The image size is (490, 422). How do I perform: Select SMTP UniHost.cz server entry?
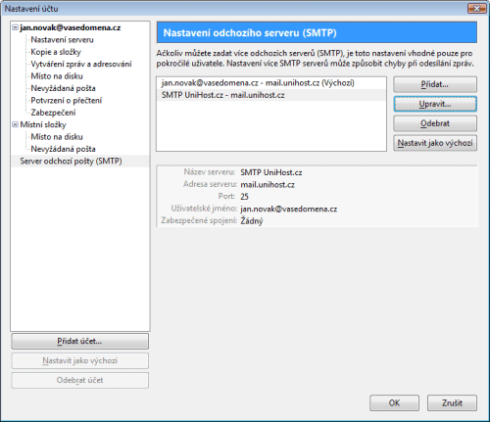(271, 95)
